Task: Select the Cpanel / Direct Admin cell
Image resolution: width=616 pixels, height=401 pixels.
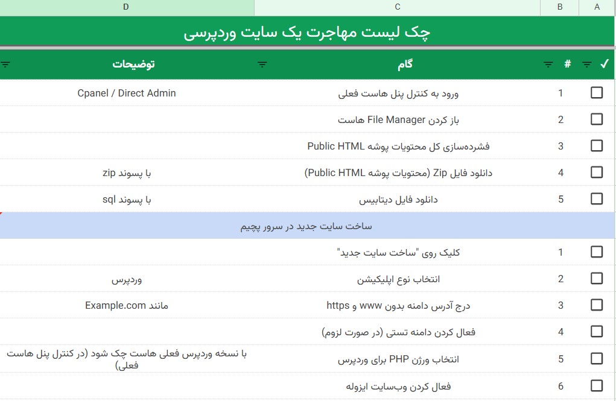Action: pyautogui.click(x=127, y=93)
